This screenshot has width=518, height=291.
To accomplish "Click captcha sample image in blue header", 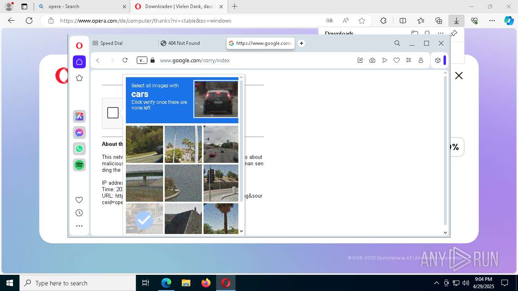I will click(216, 99).
